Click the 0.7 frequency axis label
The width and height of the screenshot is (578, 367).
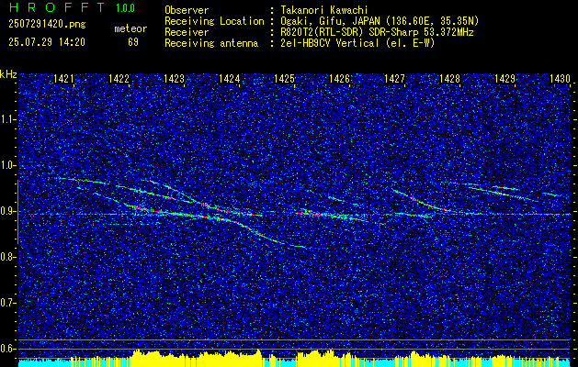[7, 303]
